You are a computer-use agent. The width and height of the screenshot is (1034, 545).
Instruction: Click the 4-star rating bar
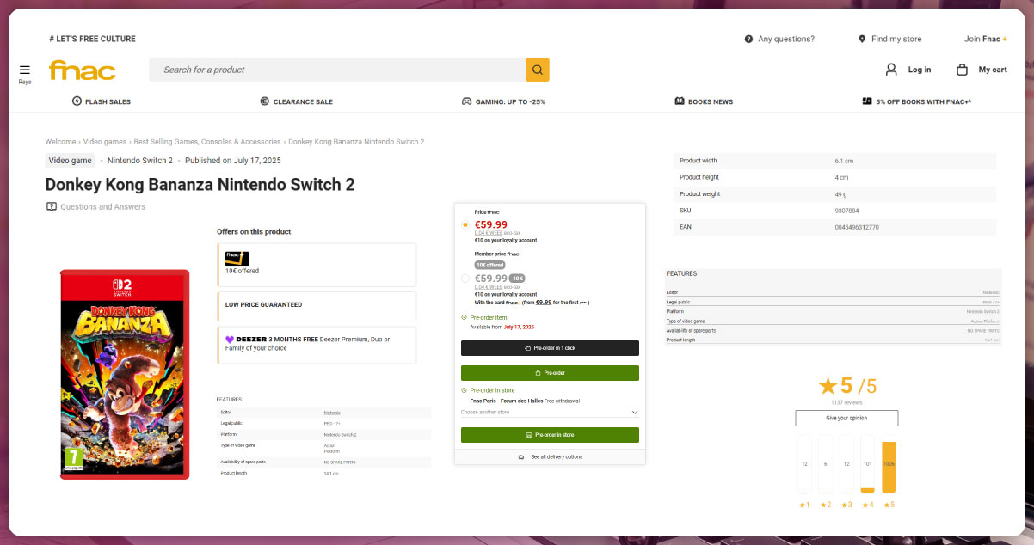tap(868, 464)
